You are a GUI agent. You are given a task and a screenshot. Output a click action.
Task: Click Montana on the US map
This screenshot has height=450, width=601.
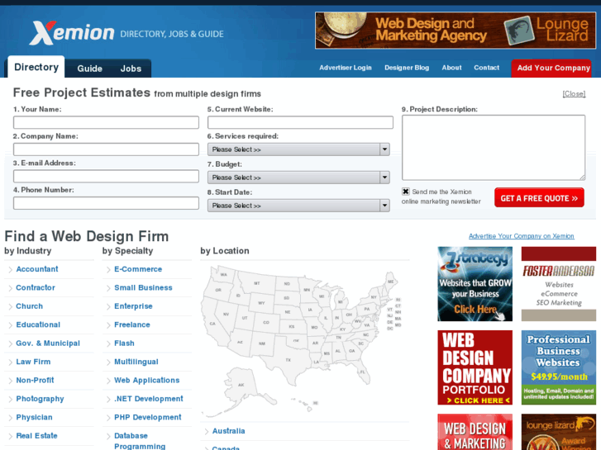tap(256, 282)
